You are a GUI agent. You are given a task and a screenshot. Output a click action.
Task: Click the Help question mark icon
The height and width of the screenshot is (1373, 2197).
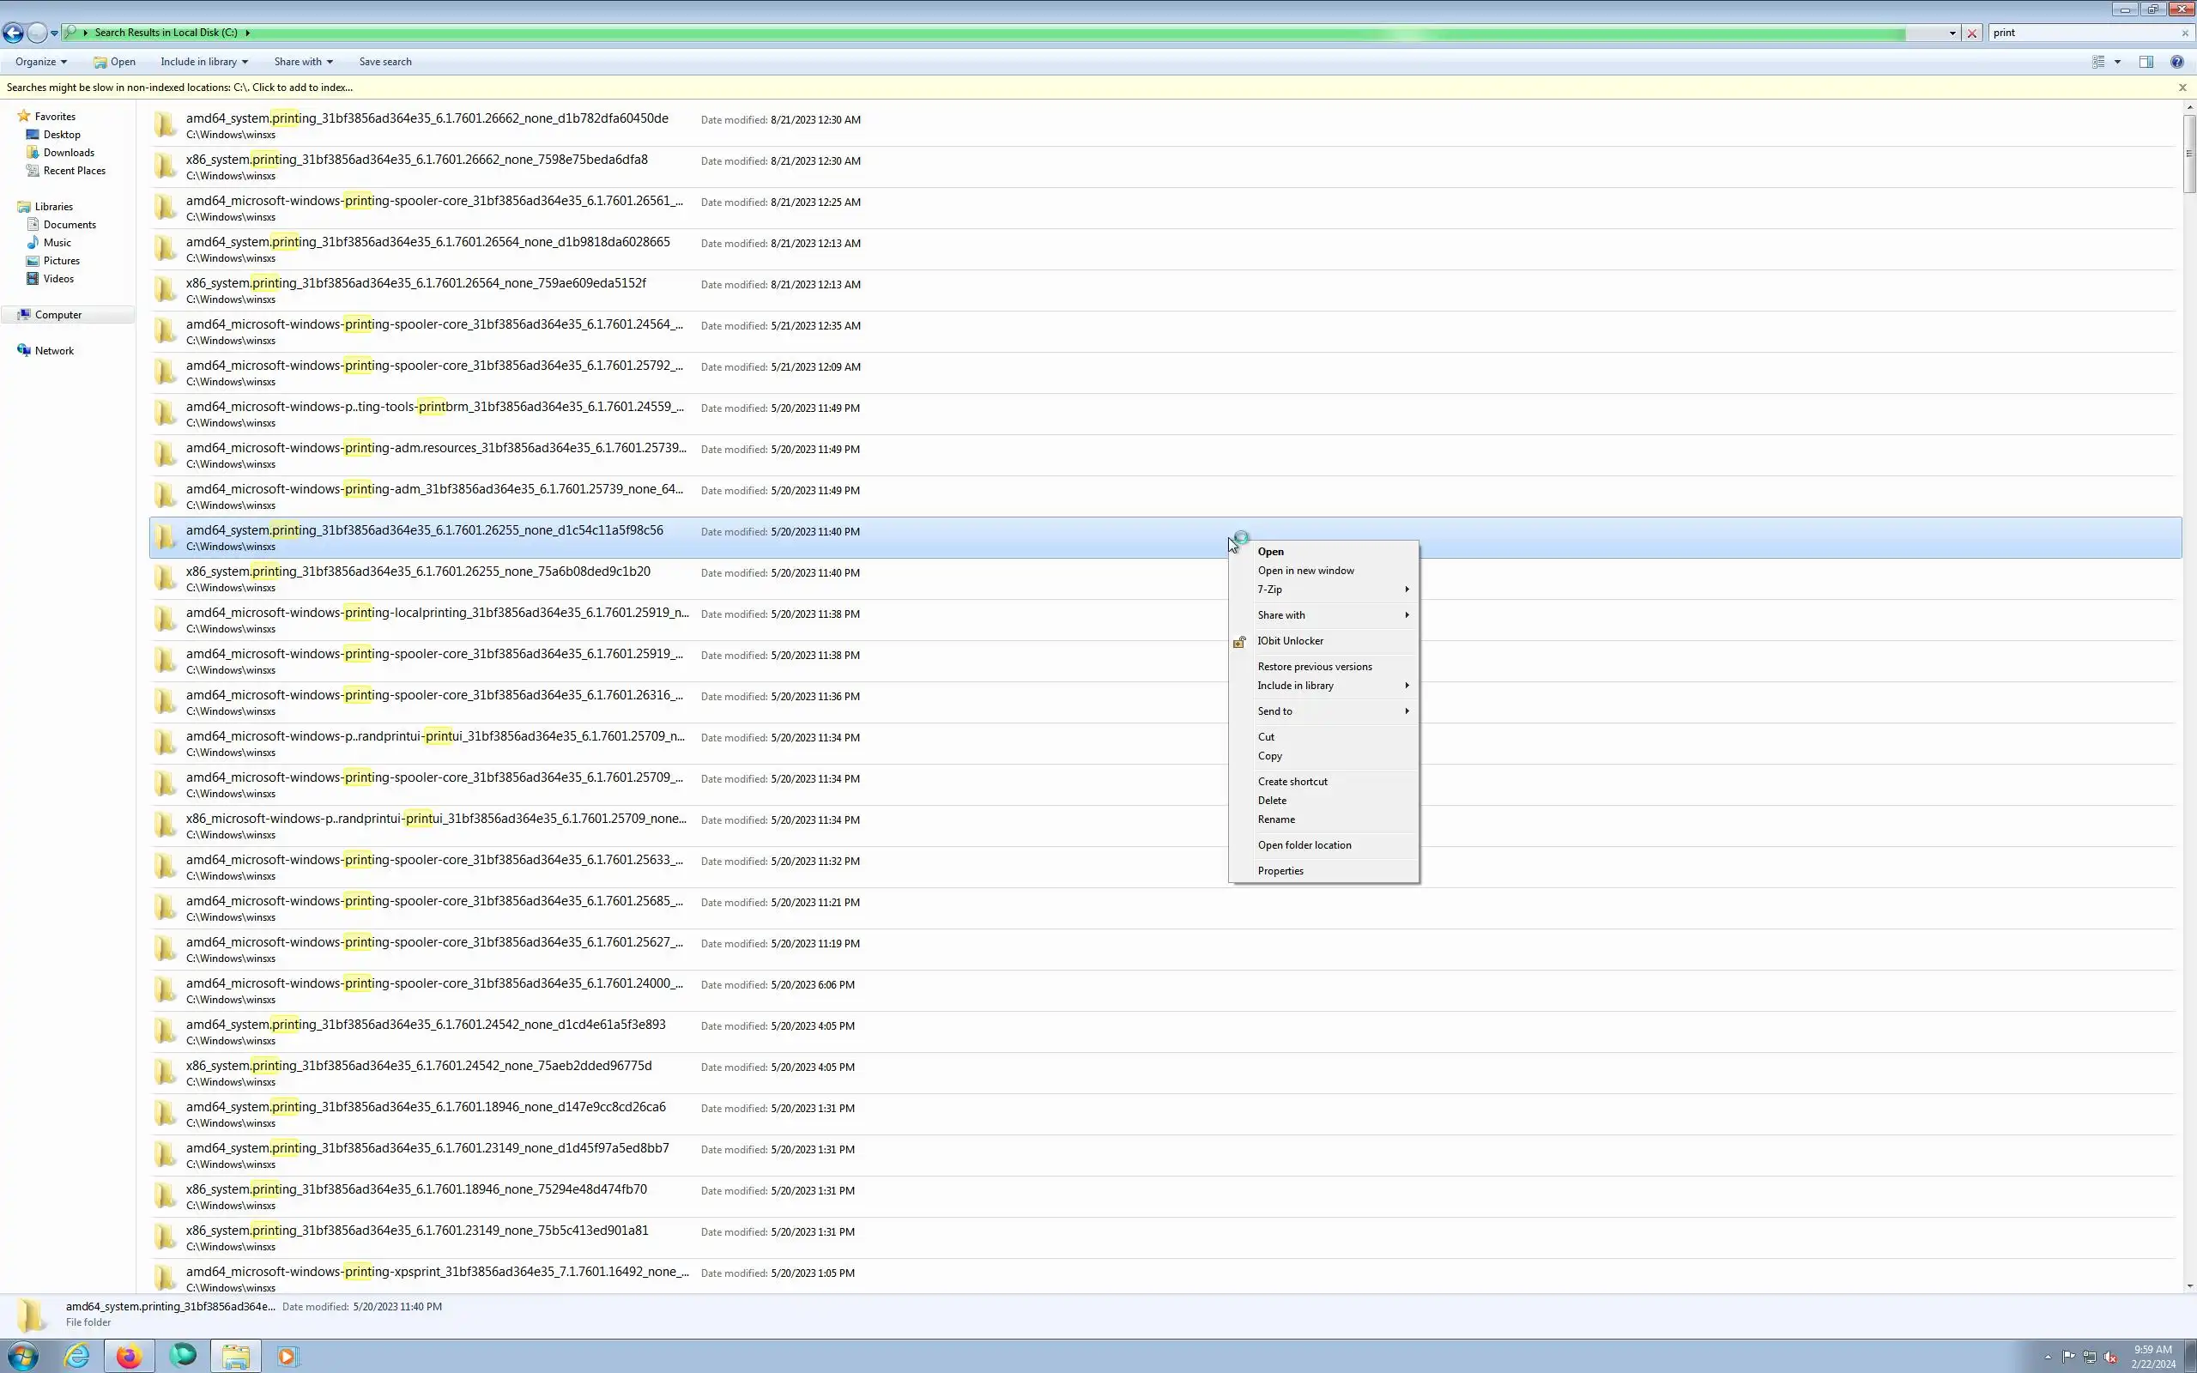point(2176,62)
